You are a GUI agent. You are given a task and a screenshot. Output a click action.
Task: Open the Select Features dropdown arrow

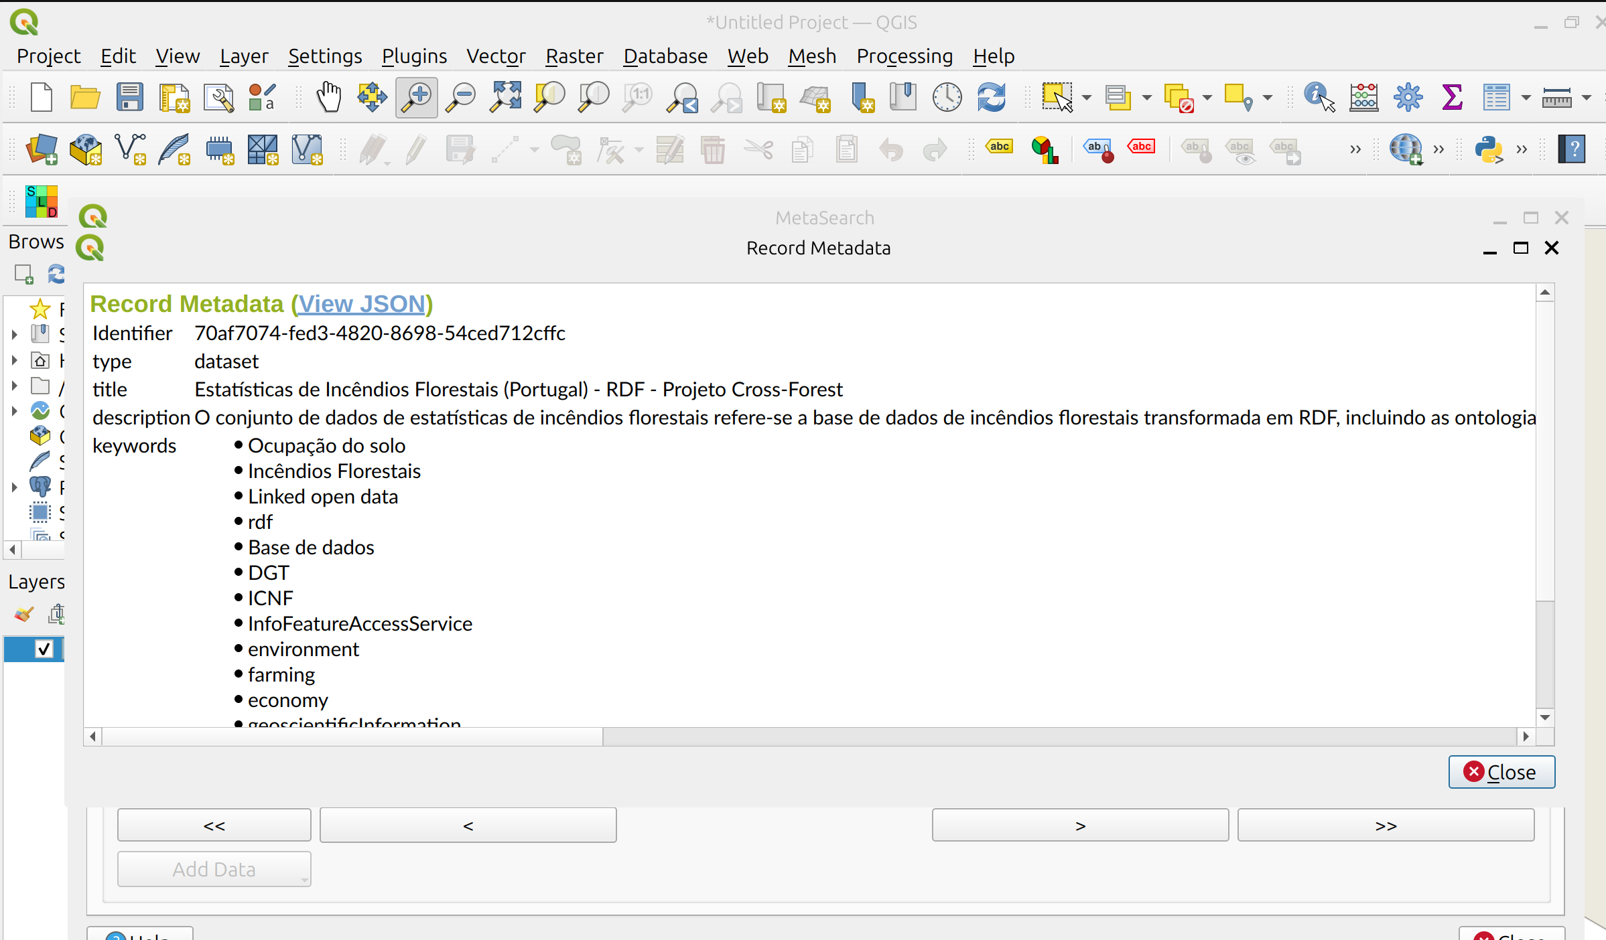[1087, 97]
